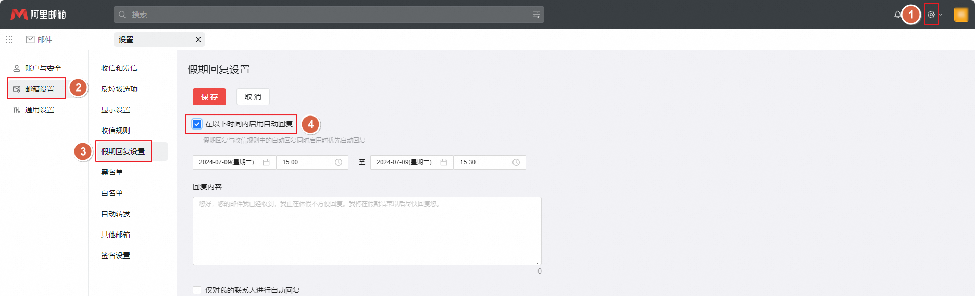This screenshot has width=975, height=296.
Task: Click the 取消 button
Action: [253, 97]
